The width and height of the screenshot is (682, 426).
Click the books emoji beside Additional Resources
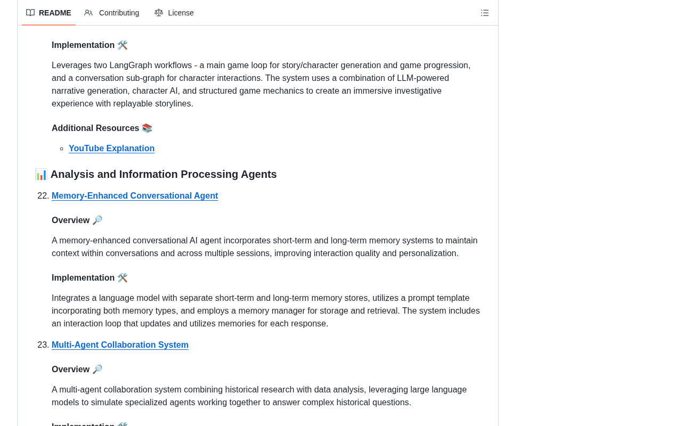coord(147,128)
